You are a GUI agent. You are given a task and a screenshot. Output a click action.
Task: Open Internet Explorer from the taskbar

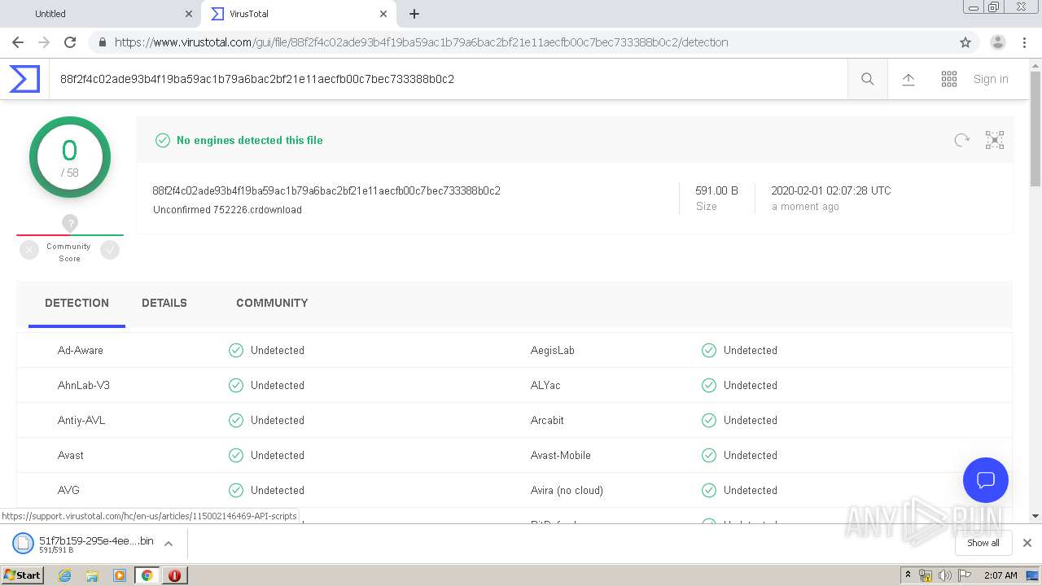tap(64, 575)
